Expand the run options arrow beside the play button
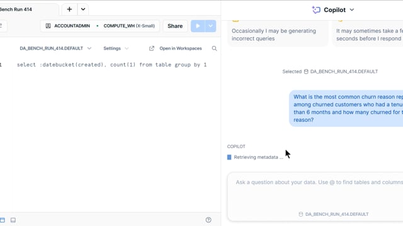The height and width of the screenshot is (226, 403). coord(210,26)
